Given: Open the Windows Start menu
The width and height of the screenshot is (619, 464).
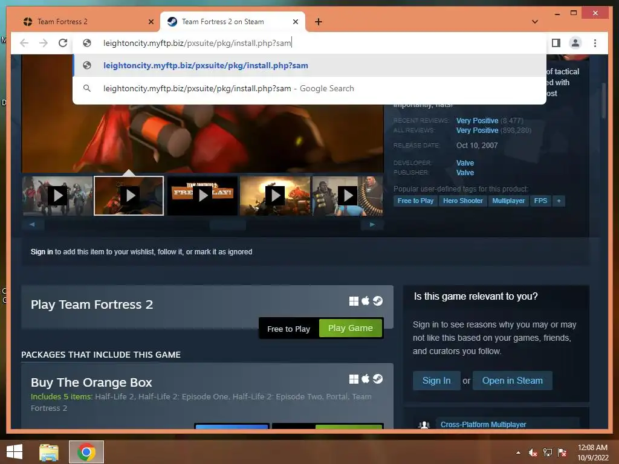Looking at the screenshot, I should (x=15, y=452).
